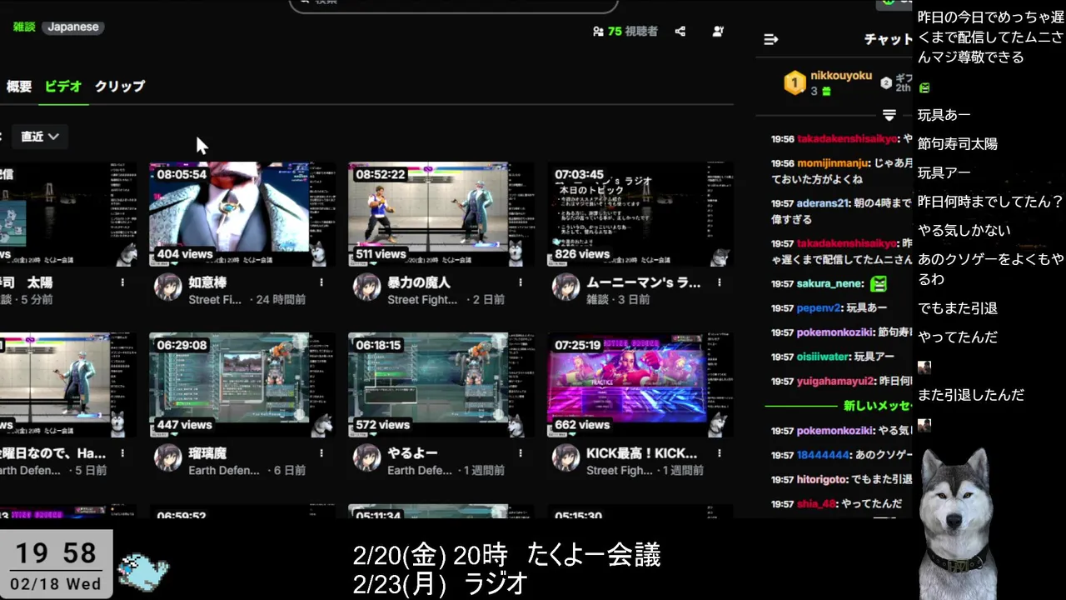Screen dimensions: 1066x600
Task: Click the channel avatar beside 瑠璃魔
Action: pos(167,457)
